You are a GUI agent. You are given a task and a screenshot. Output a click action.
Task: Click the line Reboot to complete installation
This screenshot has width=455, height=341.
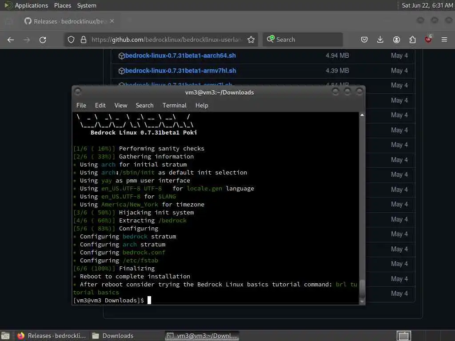(x=135, y=276)
